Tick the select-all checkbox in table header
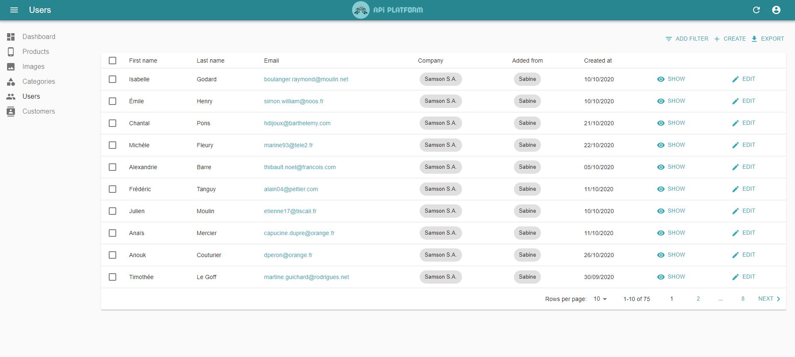This screenshot has width=795, height=357. (113, 61)
